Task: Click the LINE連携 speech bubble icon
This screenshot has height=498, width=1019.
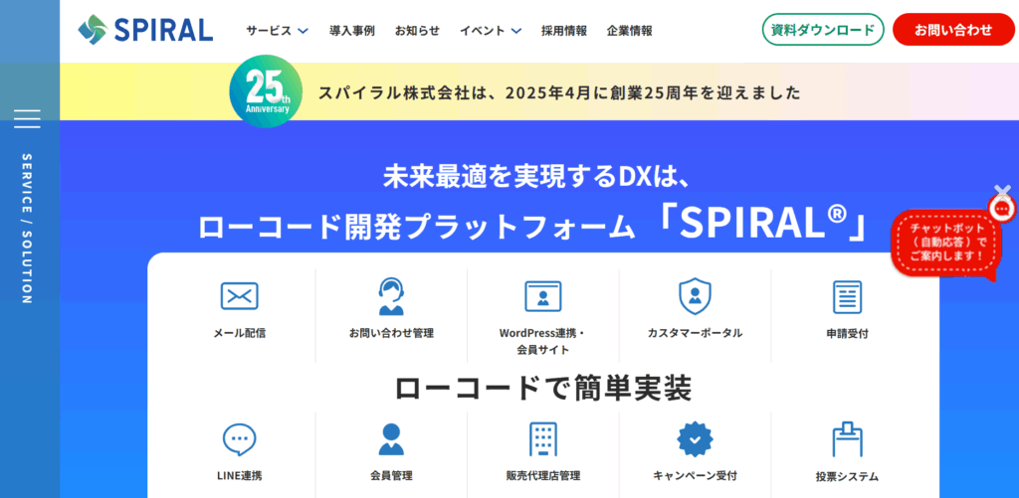Action: pos(239,439)
